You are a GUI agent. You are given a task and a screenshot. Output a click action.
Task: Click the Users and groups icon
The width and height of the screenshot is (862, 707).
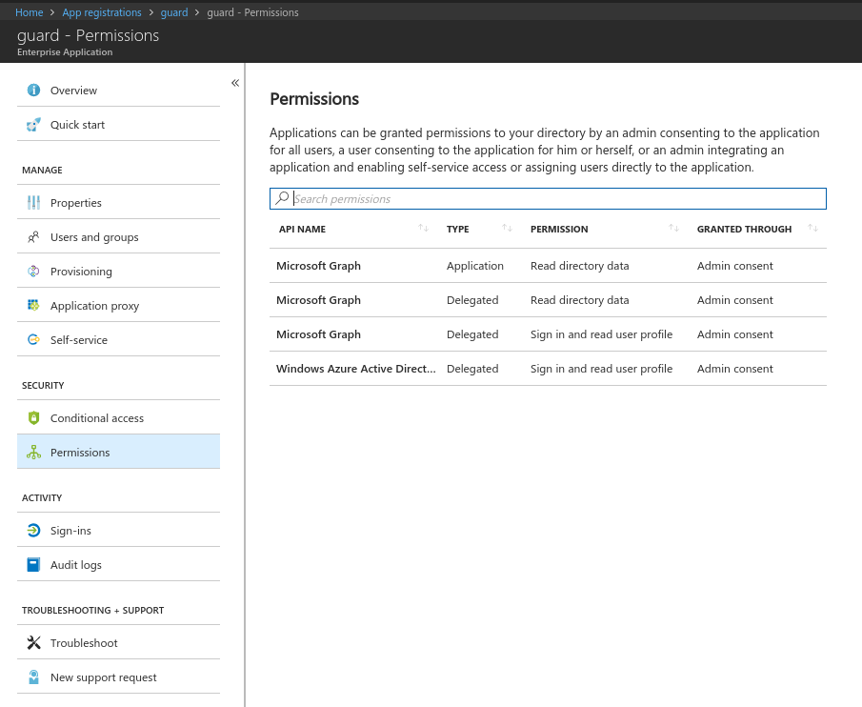(x=33, y=237)
